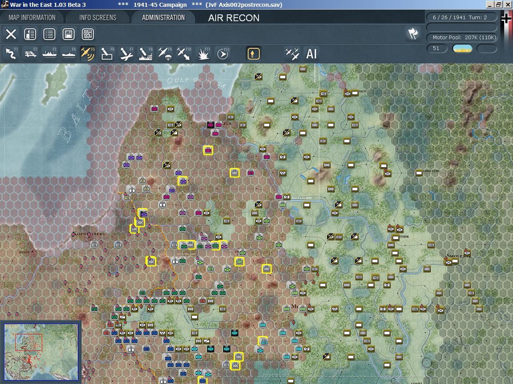Viewport: 513px width, 384px height.
Task: Click the F12 end turn arrow icon
Action: click(x=222, y=54)
